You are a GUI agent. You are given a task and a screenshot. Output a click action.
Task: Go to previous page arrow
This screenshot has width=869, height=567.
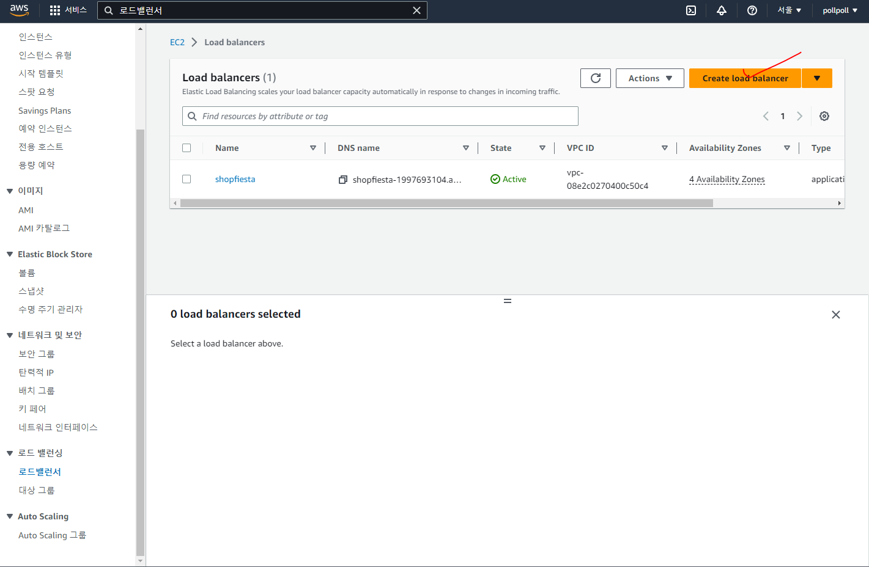coord(766,116)
